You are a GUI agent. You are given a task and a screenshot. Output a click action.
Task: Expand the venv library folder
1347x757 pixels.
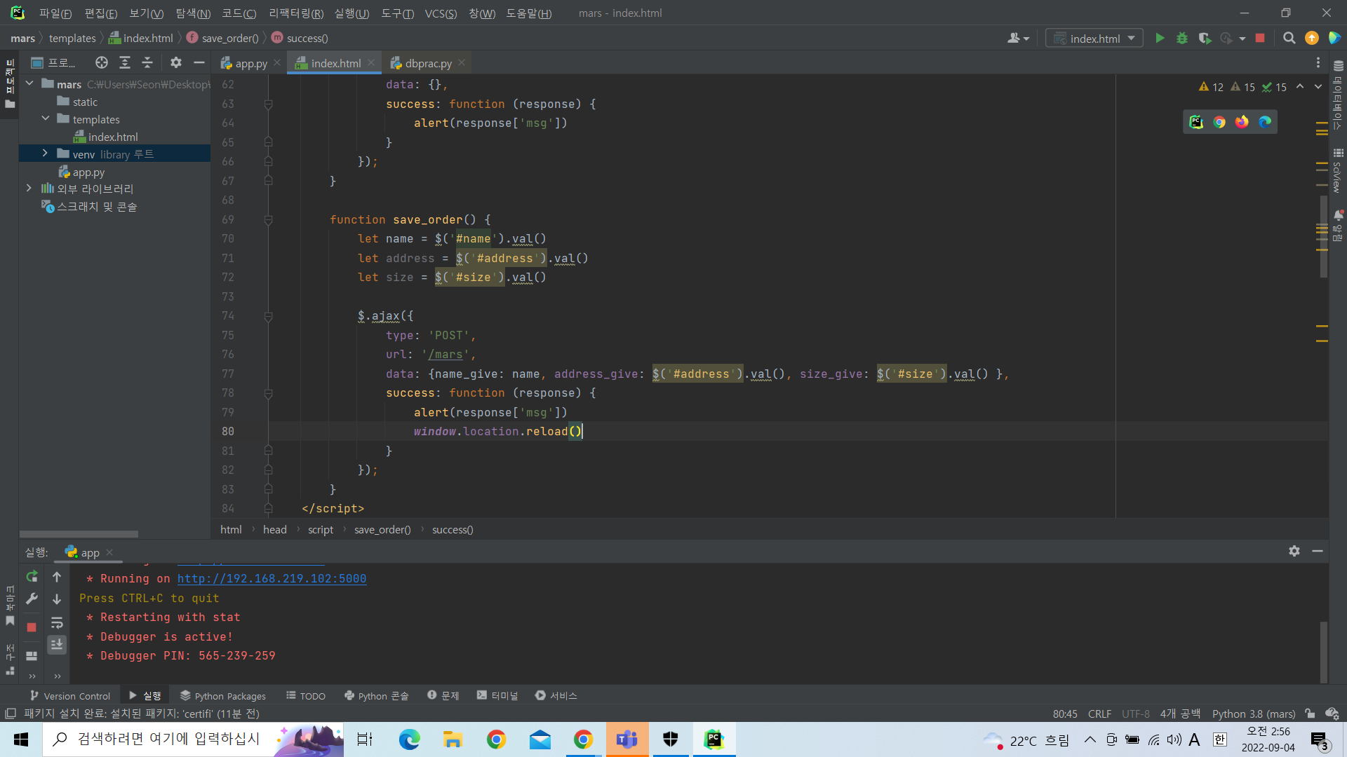tap(46, 154)
